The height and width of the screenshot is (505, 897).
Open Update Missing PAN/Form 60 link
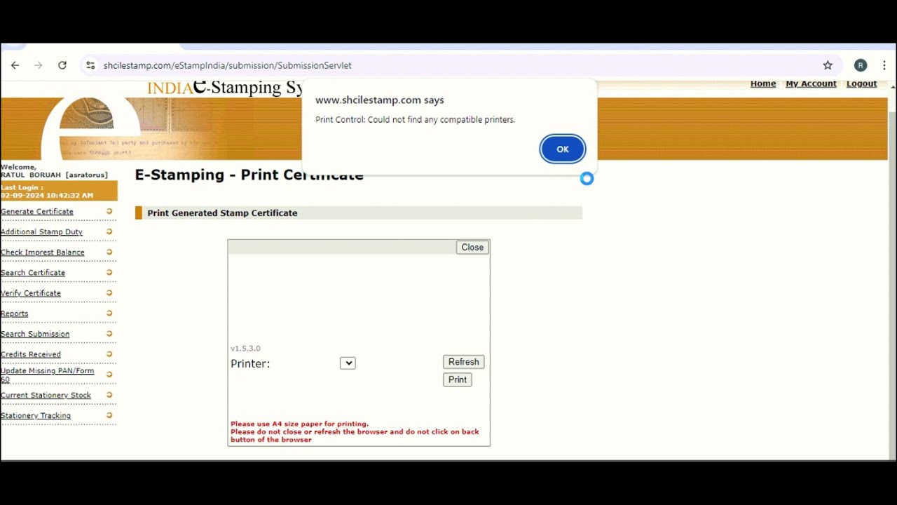tap(47, 375)
